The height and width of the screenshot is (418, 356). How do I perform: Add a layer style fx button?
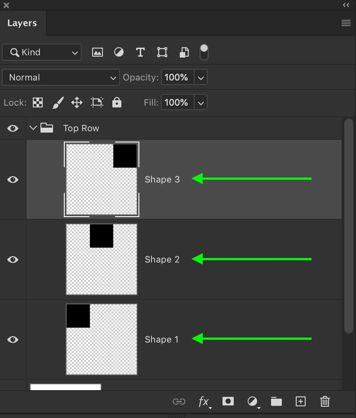point(205,402)
